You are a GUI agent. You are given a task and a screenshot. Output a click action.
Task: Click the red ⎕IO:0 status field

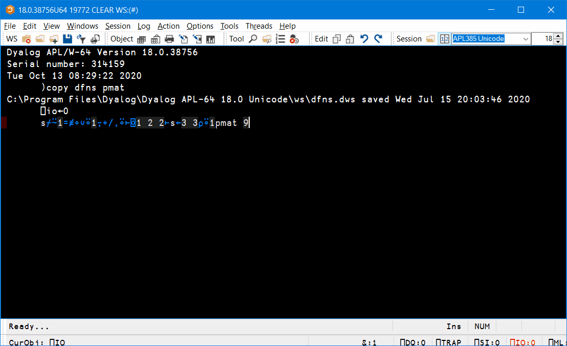522,342
